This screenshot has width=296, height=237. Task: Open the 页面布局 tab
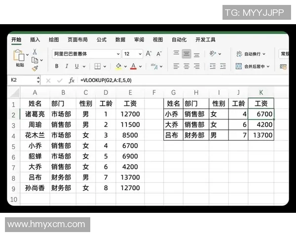(77, 39)
